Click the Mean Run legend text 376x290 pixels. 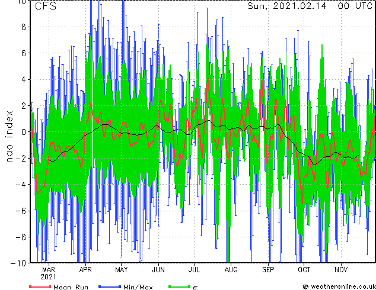(x=71, y=287)
